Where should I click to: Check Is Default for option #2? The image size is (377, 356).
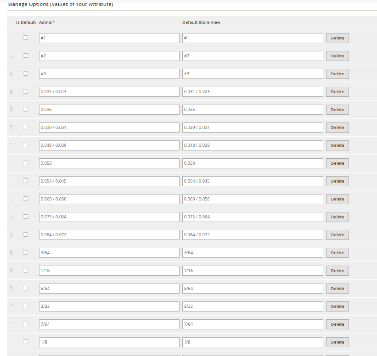coord(26,56)
